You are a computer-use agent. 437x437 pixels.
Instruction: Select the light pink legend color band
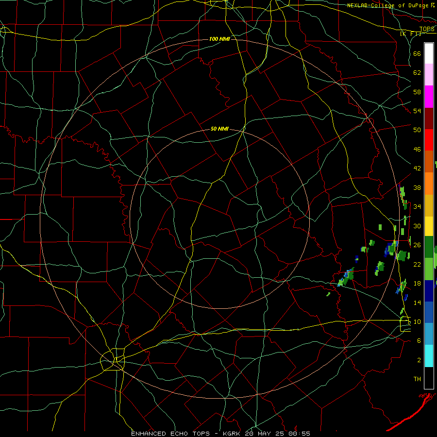(429, 75)
